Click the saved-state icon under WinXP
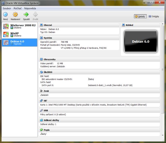Viewport: 166px width, 143px height. pyautogui.click(x=12, y=36)
